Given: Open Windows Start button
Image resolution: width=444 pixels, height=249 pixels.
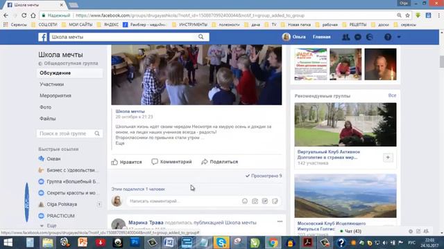Looking at the screenshot, I should (x=8, y=243).
